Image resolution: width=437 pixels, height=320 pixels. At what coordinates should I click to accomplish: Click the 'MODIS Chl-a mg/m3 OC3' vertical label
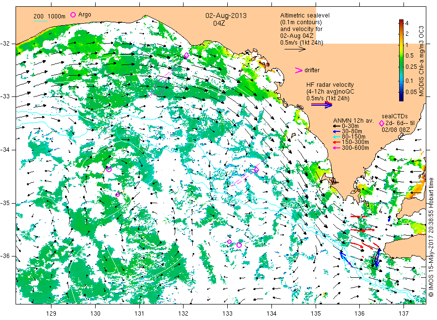(421, 61)
